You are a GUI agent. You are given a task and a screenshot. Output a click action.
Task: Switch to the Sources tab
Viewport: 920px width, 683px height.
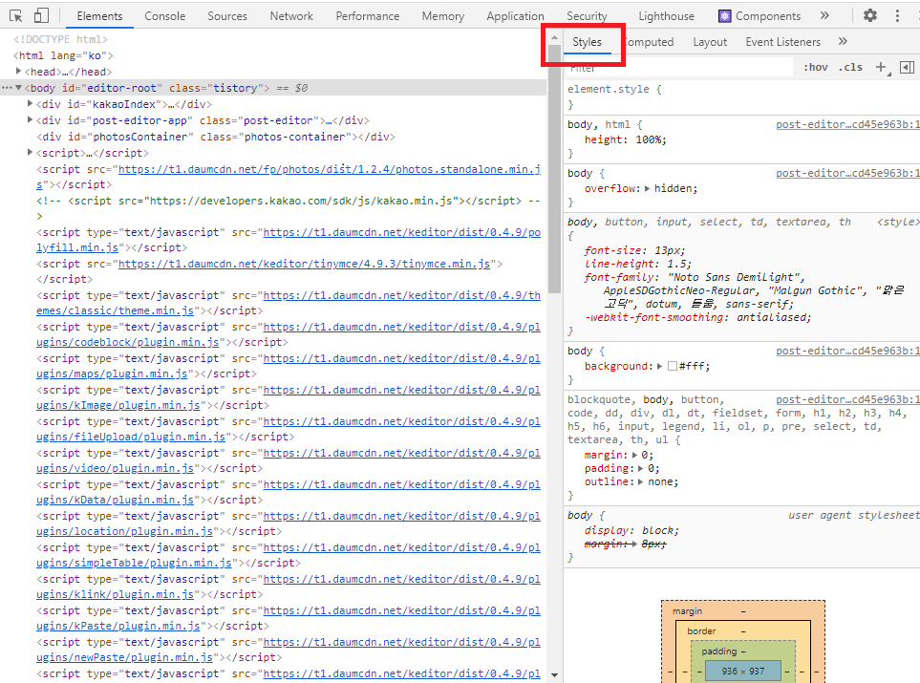coord(227,16)
